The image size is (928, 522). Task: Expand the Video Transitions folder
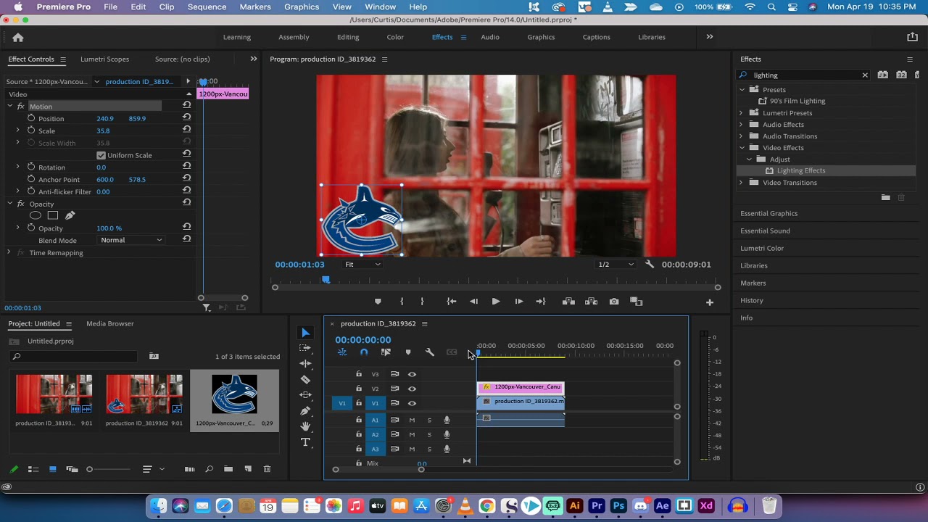pyautogui.click(x=742, y=183)
